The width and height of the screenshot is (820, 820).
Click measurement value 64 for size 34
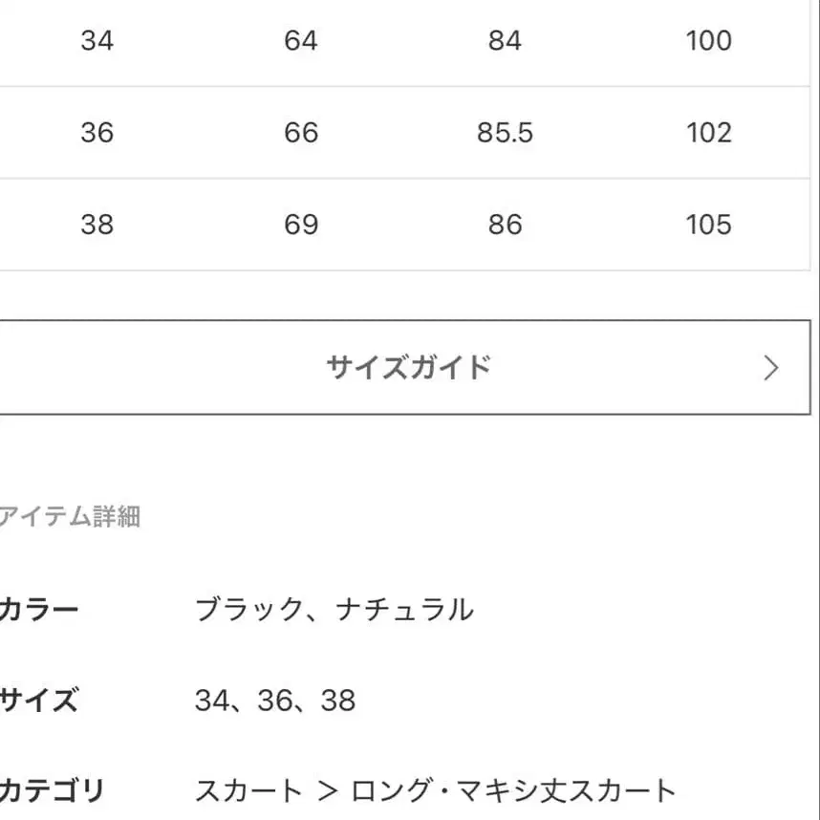click(x=303, y=40)
